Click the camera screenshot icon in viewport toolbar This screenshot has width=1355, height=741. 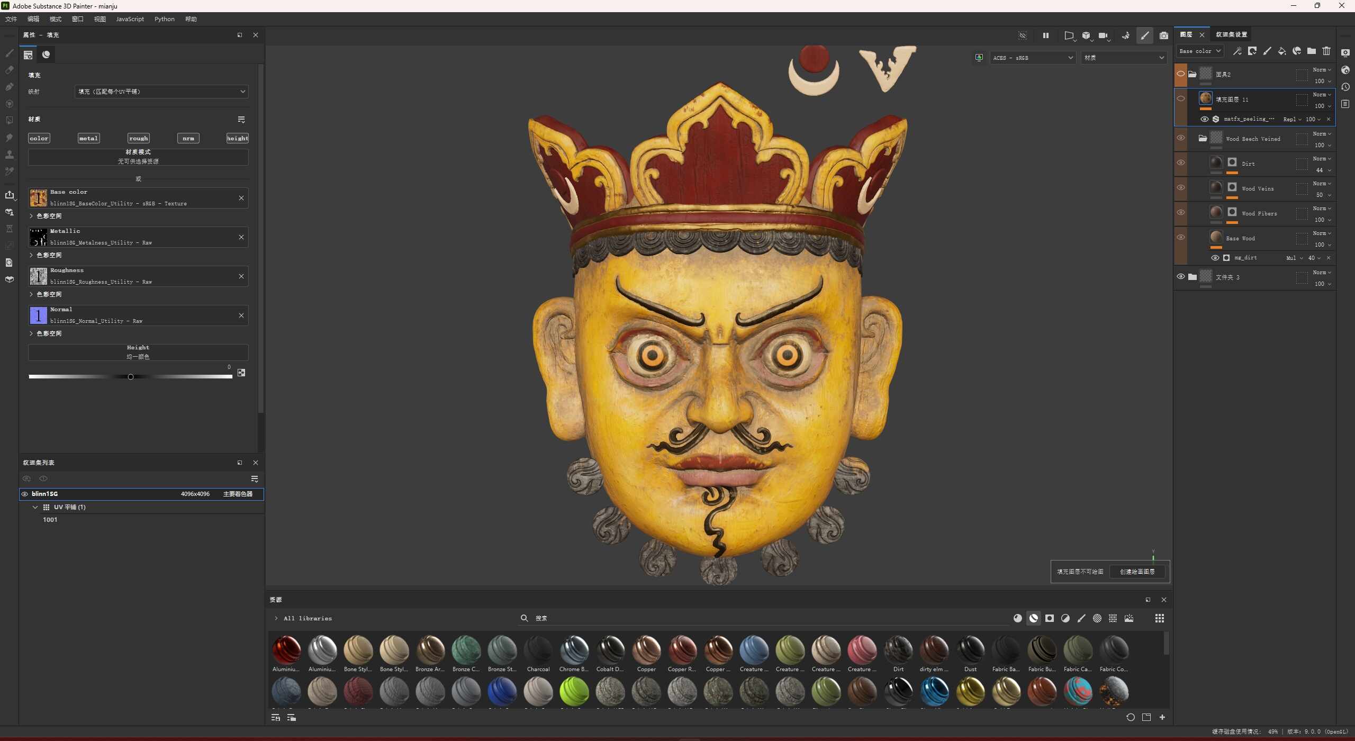(x=1163, y=35)
